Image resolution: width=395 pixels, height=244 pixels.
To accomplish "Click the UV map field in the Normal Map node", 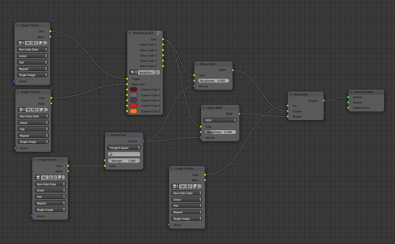I will pos(124,154).
